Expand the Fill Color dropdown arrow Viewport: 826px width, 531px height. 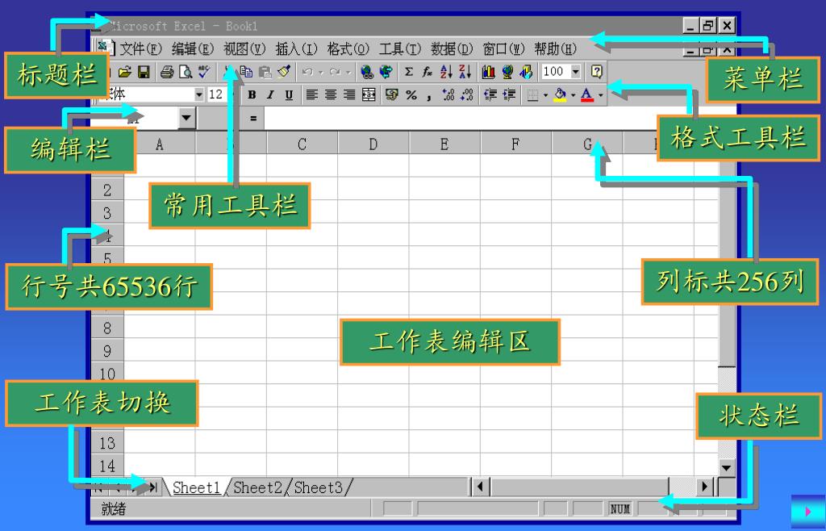point(573,95)
